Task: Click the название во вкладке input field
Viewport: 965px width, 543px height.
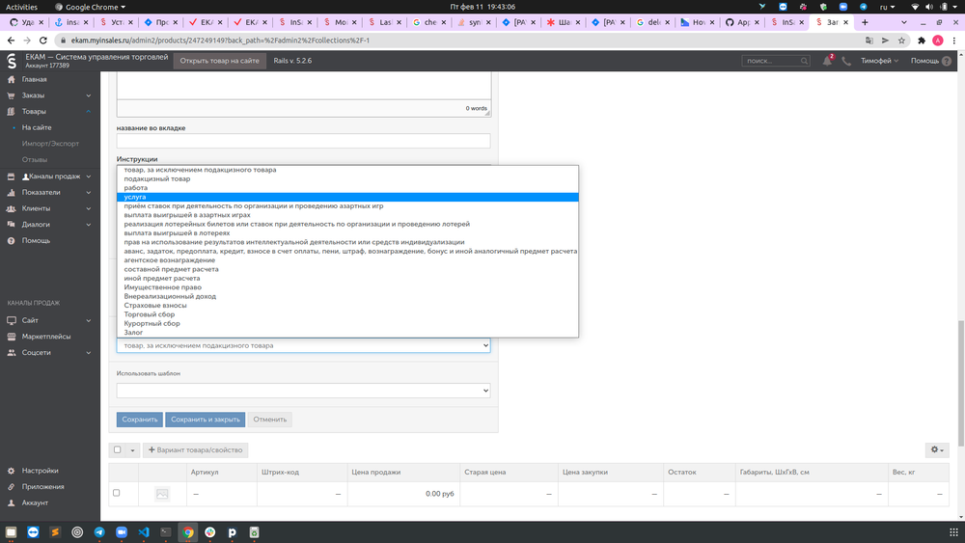Action: pyautogui.click(x=303, y=141)
